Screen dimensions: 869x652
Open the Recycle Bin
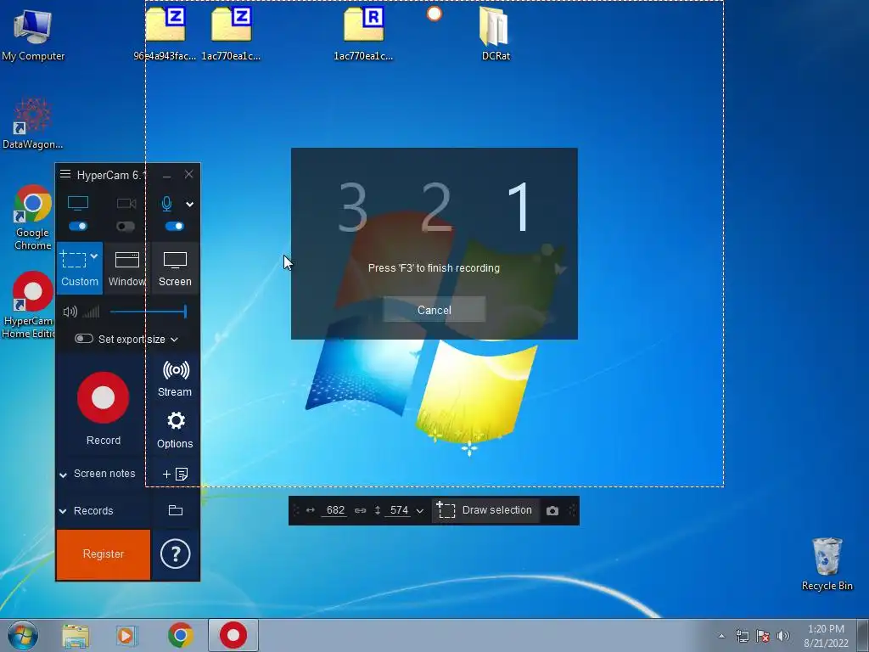tap(827, 564)
